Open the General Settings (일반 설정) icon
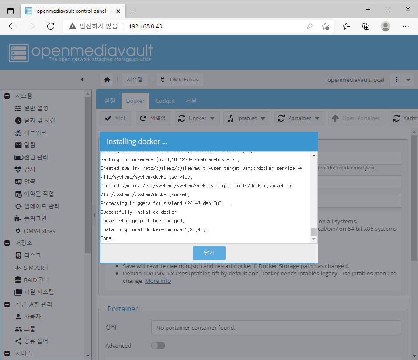Image resolution: width=418 pixels, height=360 pixels. 18,108
